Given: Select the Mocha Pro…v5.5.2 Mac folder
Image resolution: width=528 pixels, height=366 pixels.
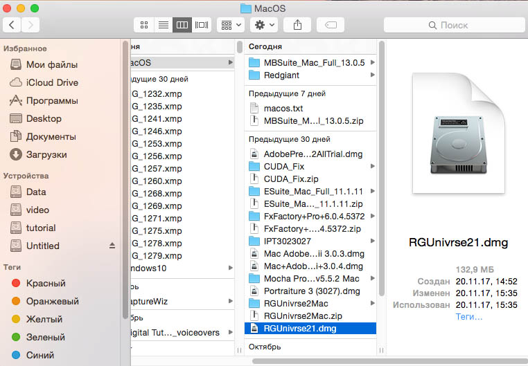Looking at the screenshot, I should coord(310,278).
